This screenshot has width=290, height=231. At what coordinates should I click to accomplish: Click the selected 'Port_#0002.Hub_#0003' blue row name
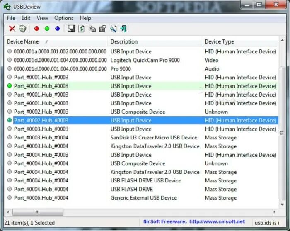tap(41, 120)
